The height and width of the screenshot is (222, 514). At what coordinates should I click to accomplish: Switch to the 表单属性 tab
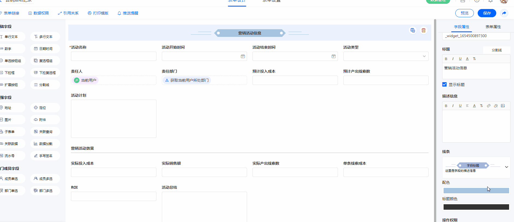(x=493, y=27)
